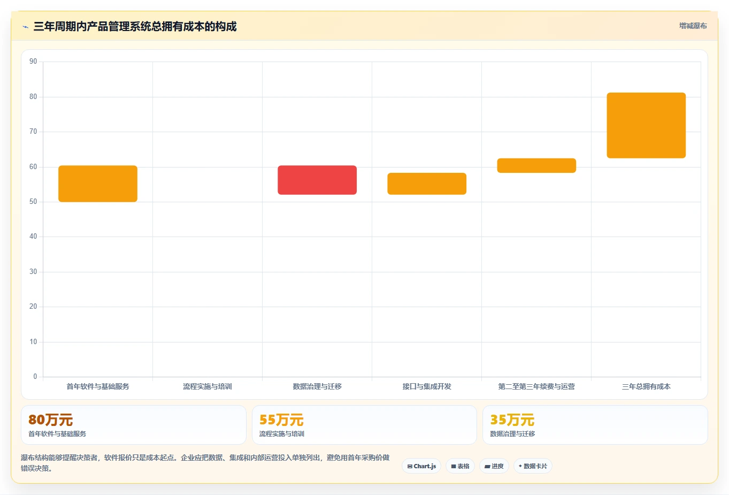Click the y-axis value 0

tap(35, 377)
